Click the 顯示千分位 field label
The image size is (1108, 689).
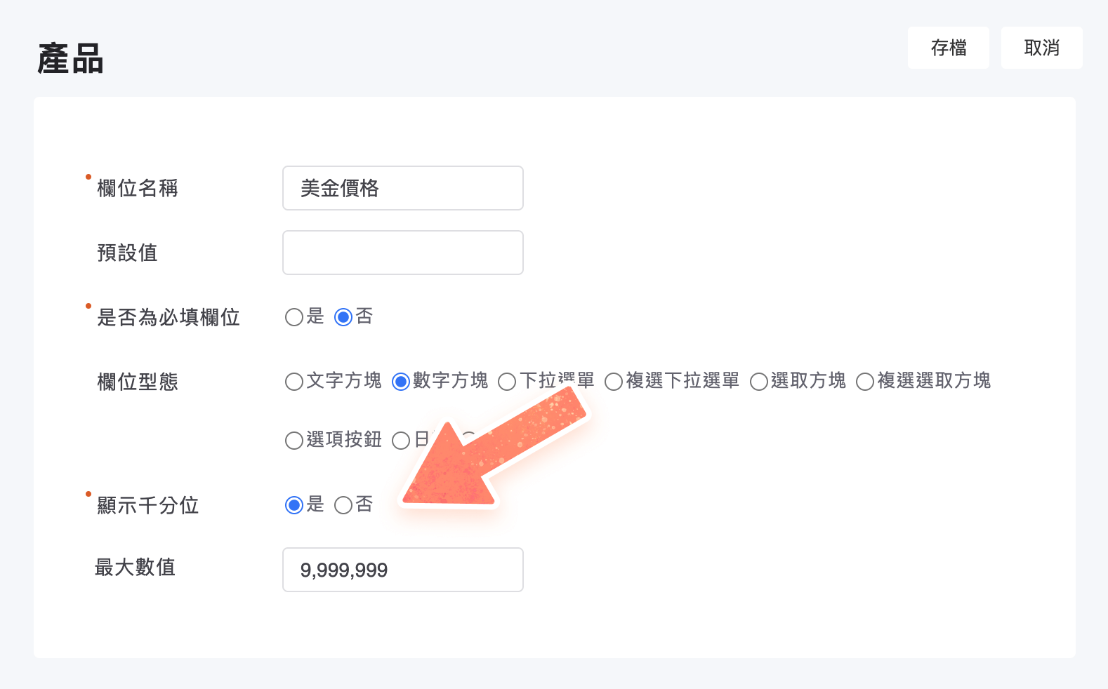(x=147, y=505)
